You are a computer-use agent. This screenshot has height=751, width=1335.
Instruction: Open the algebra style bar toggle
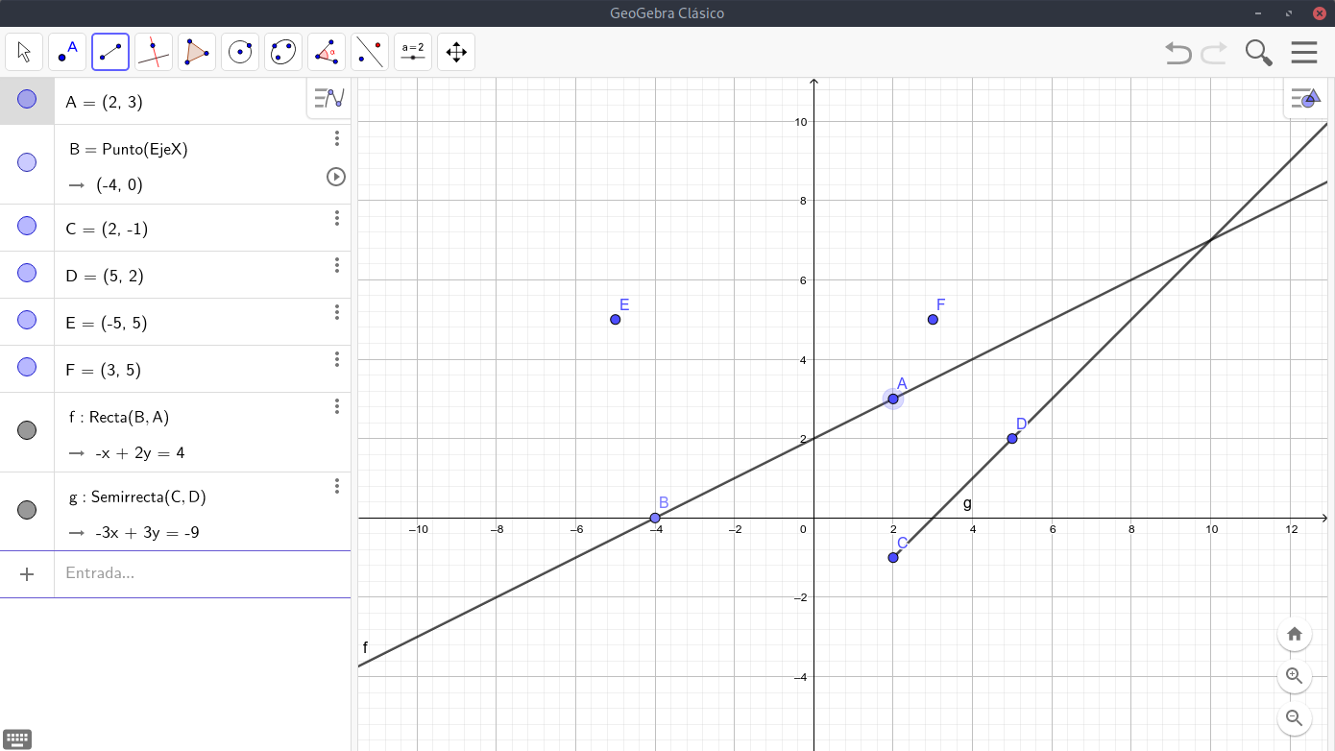(328, 98)
